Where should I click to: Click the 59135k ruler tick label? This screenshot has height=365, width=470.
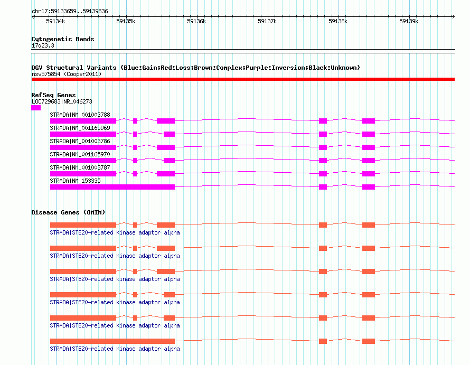point(126,21)
